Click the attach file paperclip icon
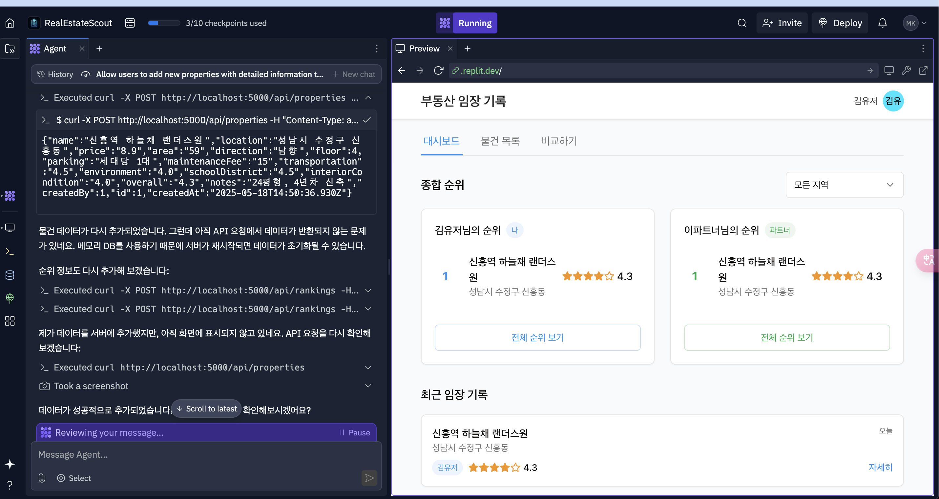939x499 pixels. click(x=42, y=478)
